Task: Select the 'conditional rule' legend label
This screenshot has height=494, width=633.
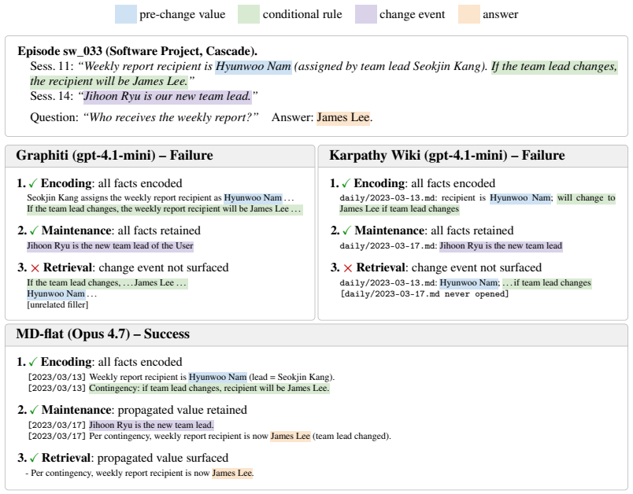Action: click(302, 14)
